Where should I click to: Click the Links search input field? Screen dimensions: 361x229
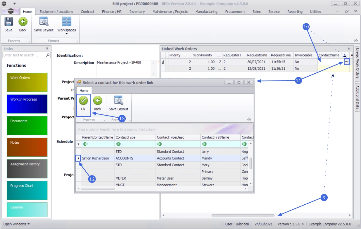point(24,55)
